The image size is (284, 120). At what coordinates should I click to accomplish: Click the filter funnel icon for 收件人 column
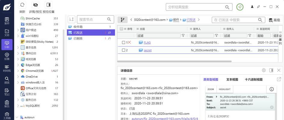[250, 36]
